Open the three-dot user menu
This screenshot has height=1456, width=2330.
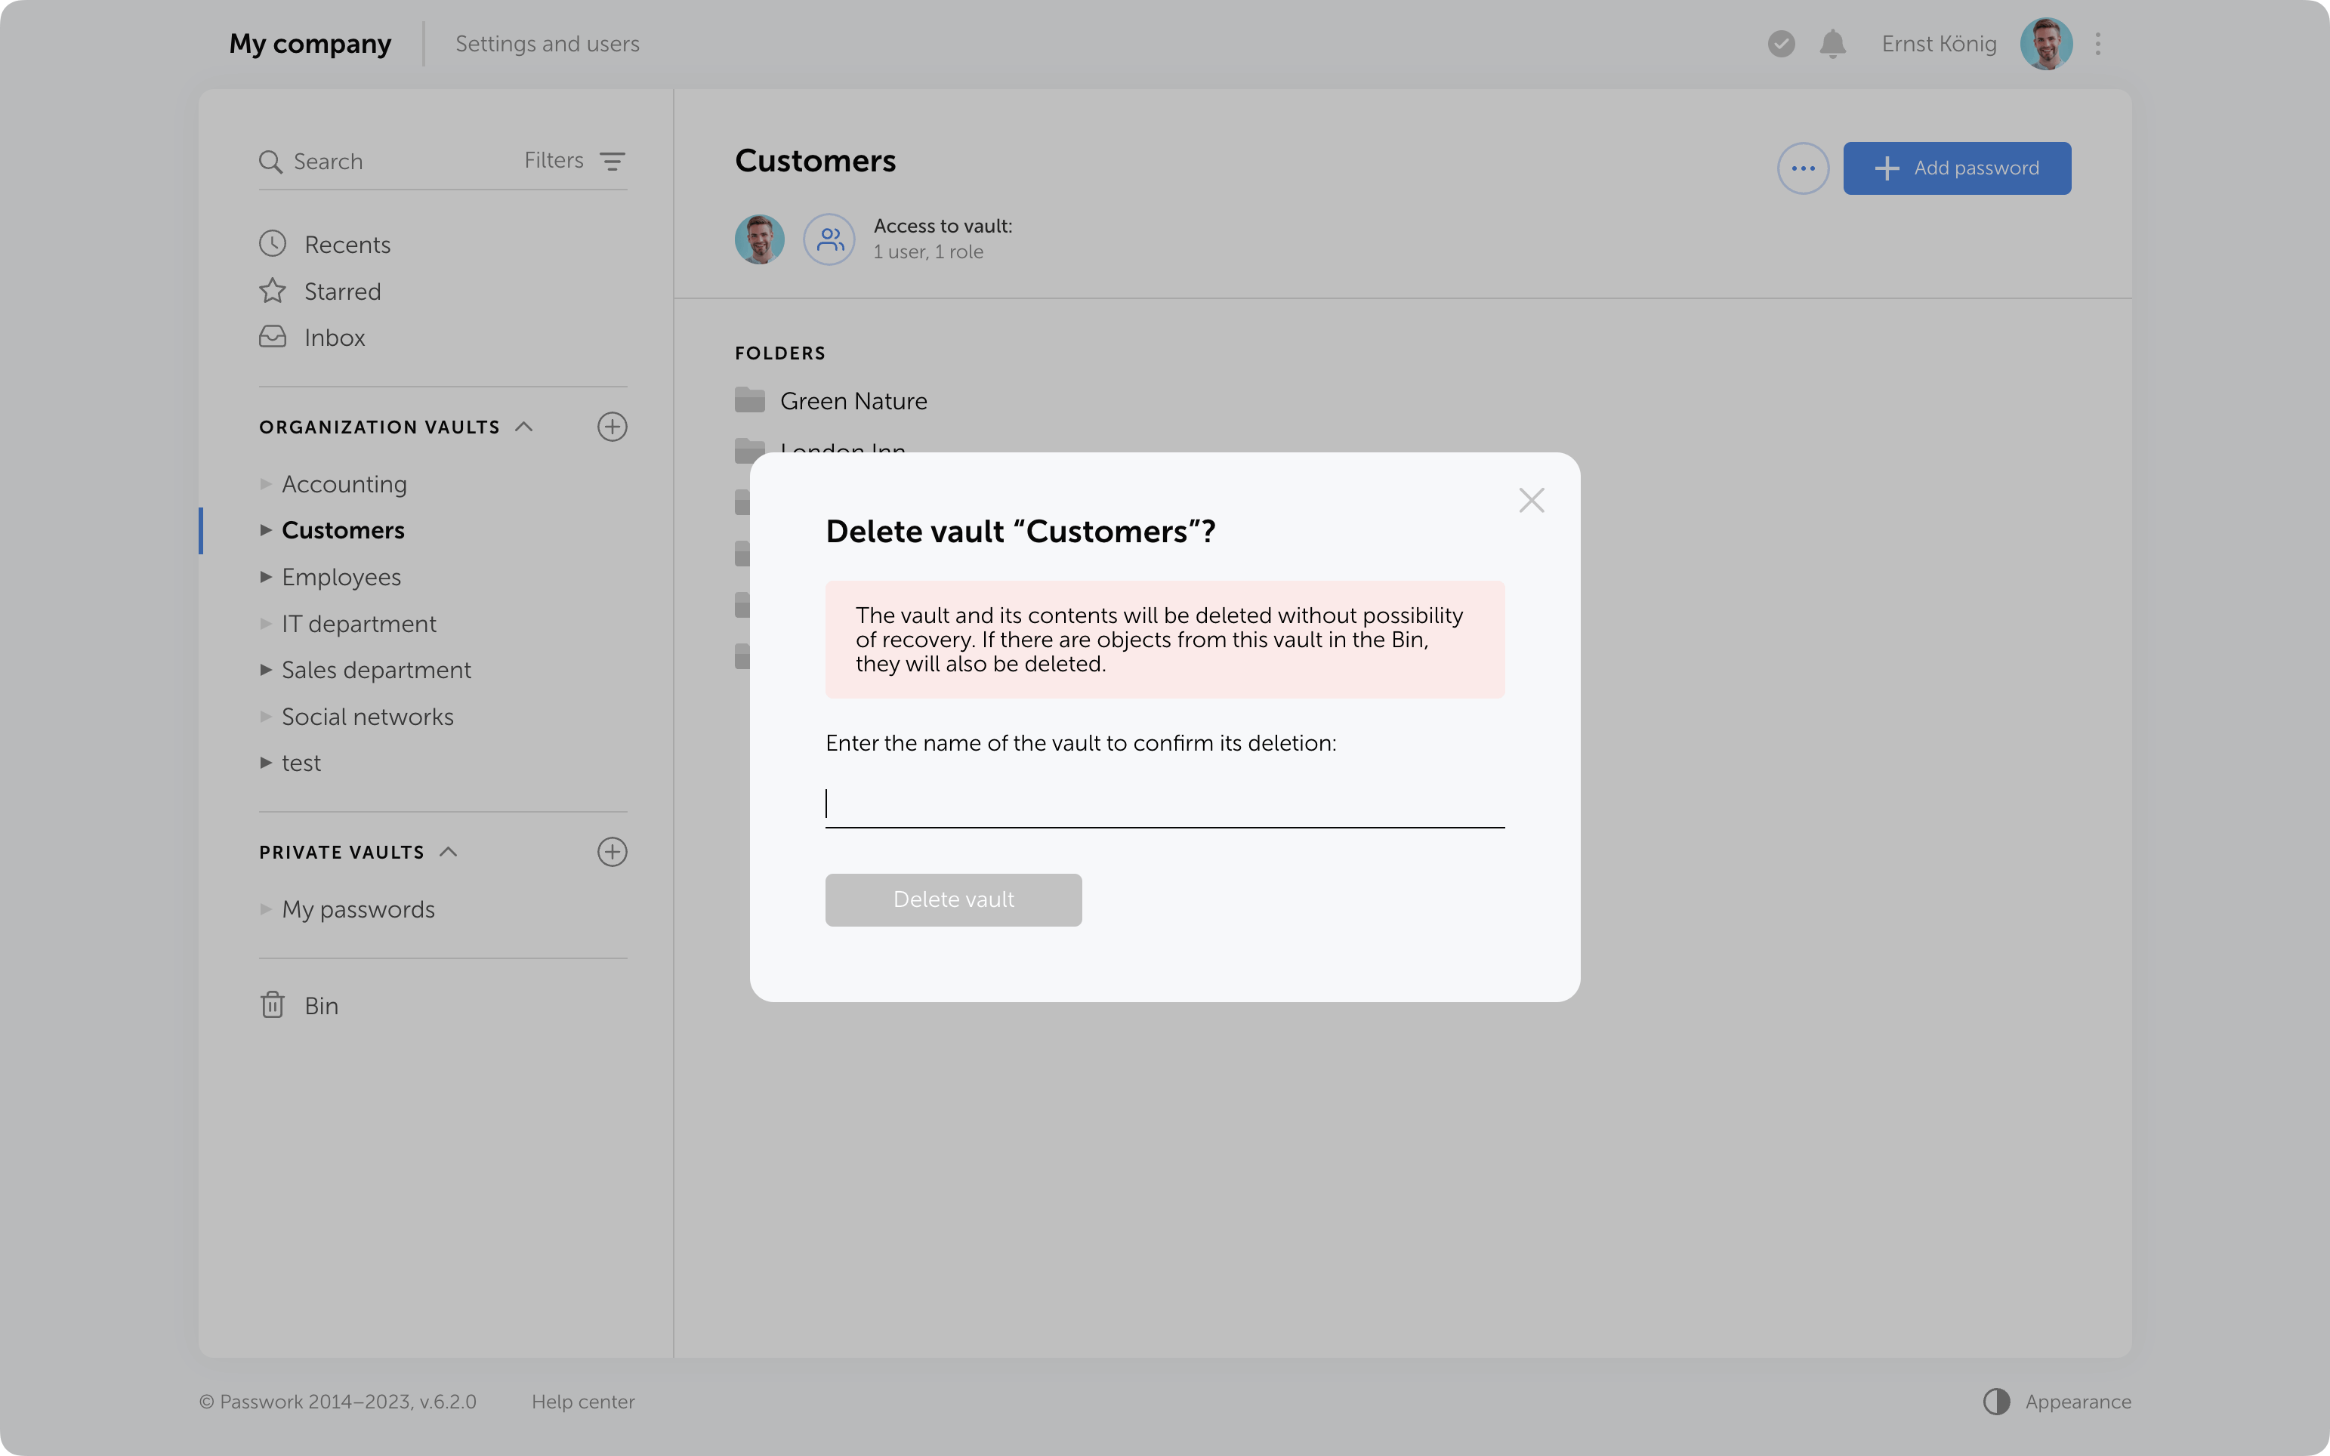tap(2098, 45)
